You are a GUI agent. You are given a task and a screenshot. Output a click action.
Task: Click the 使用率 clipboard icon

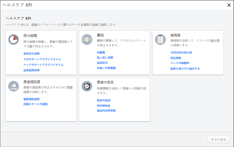160,40
